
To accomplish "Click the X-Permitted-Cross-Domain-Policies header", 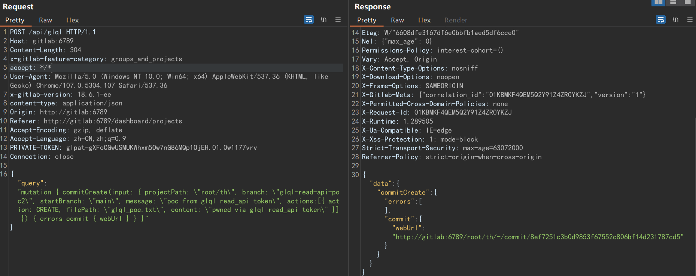I will click(435, 104).
